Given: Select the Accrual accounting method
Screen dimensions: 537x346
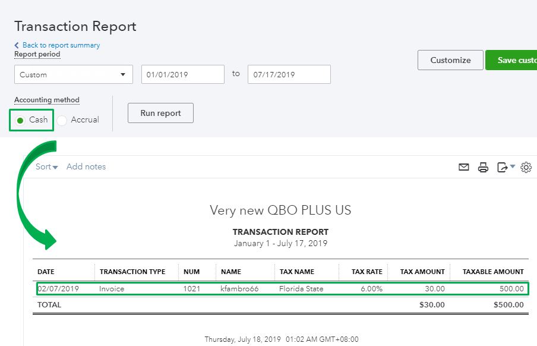Looking at the screenshot, I should point(62,120).
